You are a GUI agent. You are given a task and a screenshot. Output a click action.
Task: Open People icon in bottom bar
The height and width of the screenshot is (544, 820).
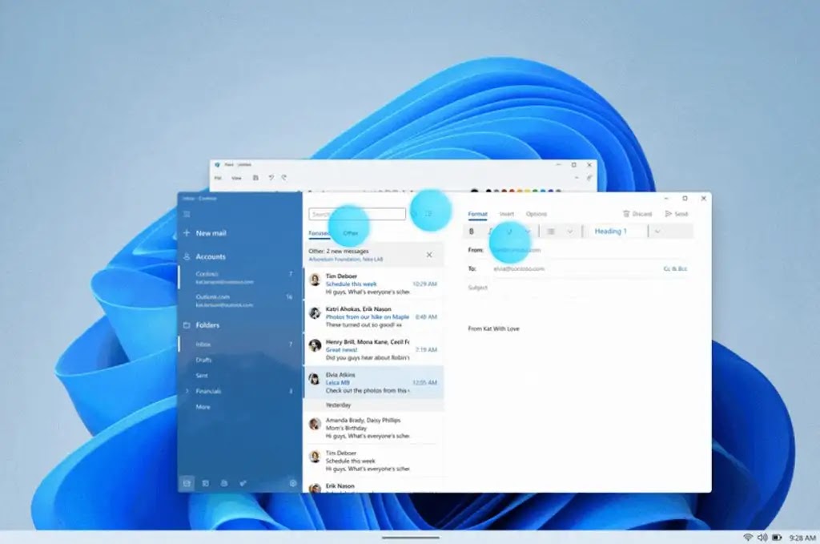click(x=224, y=483)
